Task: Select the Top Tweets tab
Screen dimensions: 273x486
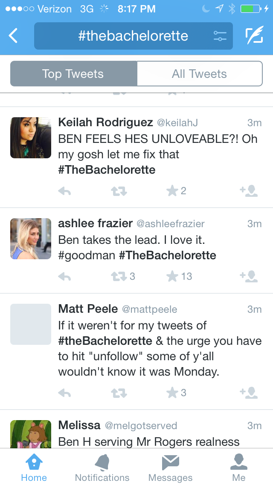Action: click(73, 74)
